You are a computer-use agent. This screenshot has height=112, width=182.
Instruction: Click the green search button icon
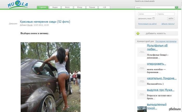[x=176, y=7]
